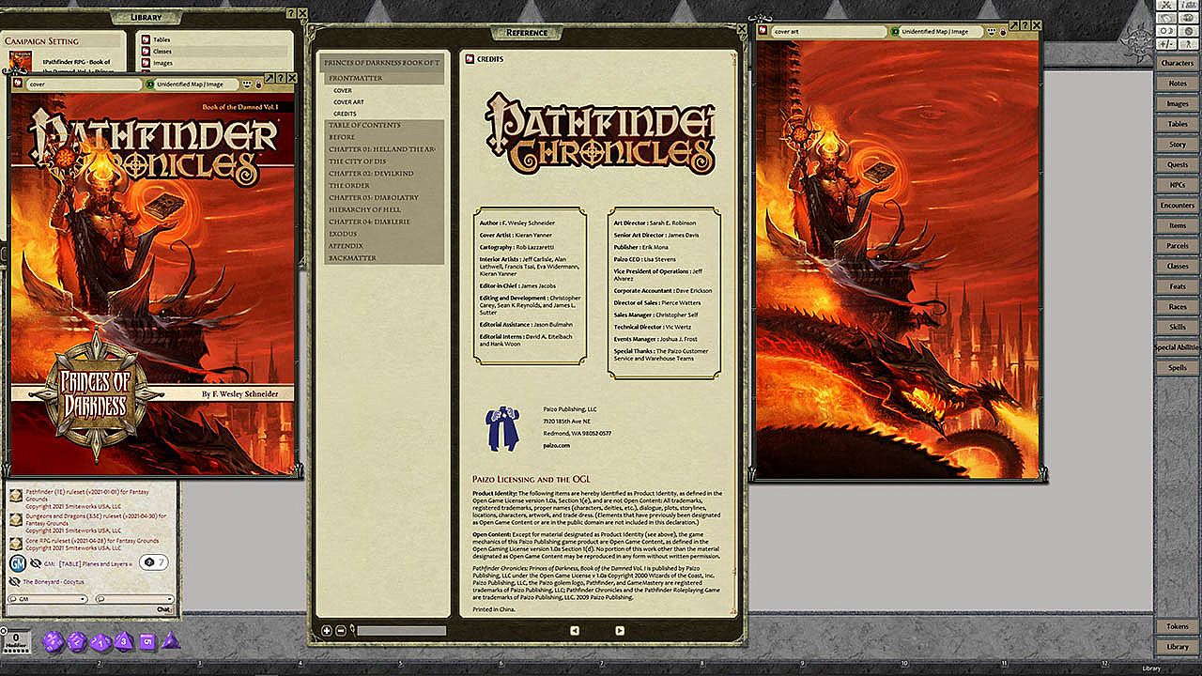Open the Races sidebar list
Image resolution: width=1202 pixels, height=676 pixels.
click(x=1178, y=307)
